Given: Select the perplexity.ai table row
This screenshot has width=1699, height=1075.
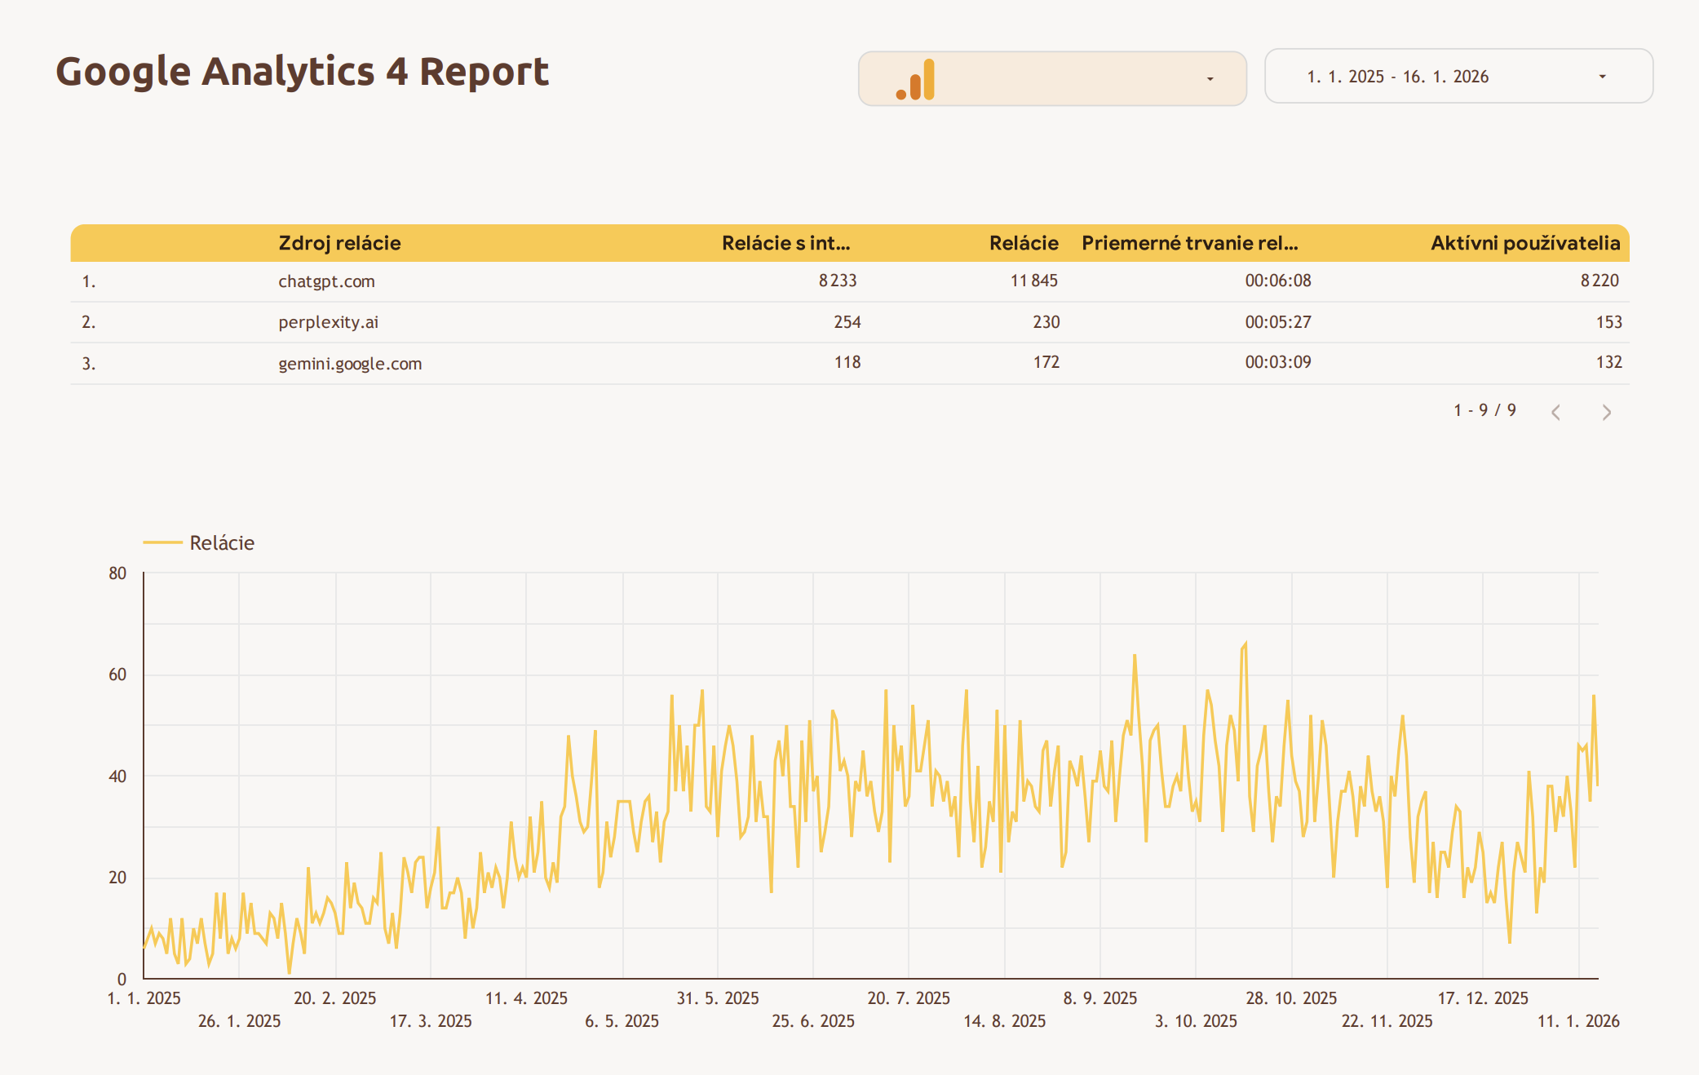Looking at the screenshot, I should [x=328, y=322].
